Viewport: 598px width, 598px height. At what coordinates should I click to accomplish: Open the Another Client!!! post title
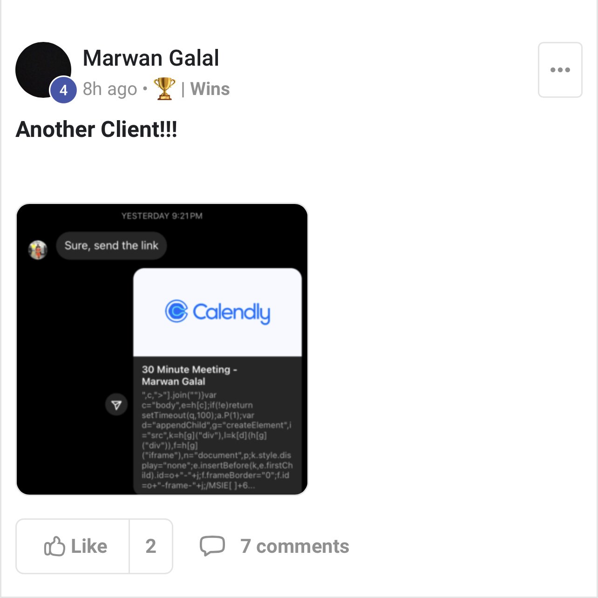pyautogui.click(x=96, y=129)
